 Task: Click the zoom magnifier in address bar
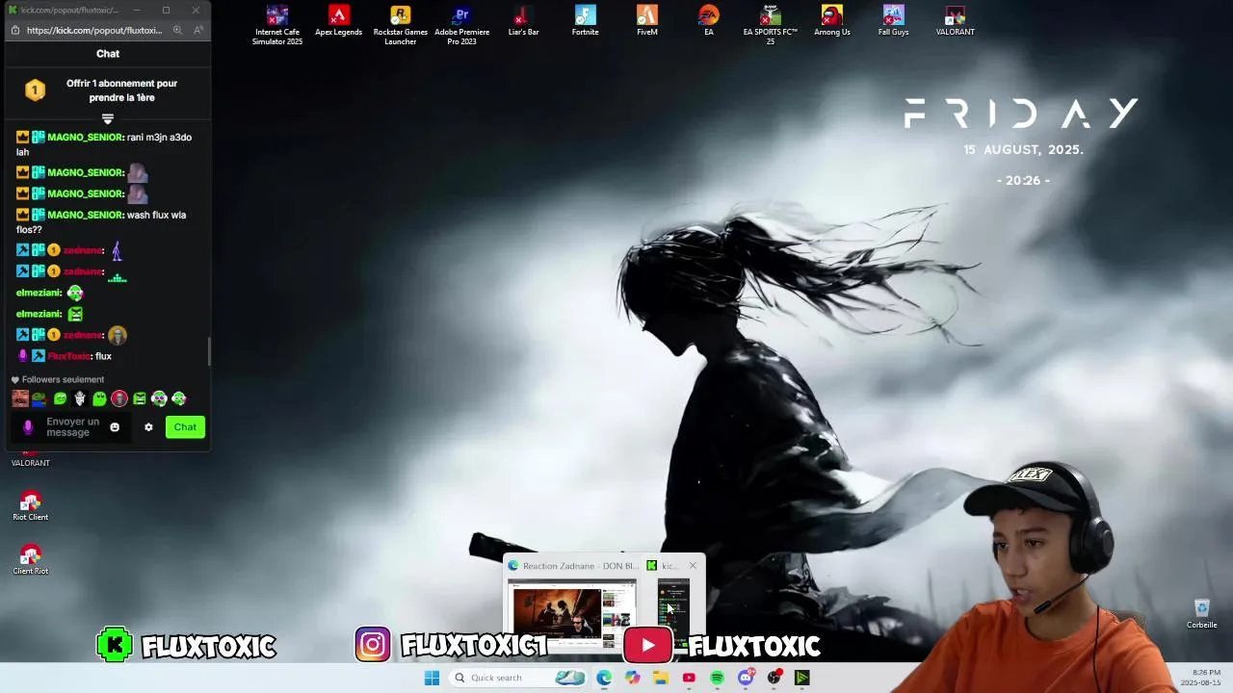pos(177,30)
